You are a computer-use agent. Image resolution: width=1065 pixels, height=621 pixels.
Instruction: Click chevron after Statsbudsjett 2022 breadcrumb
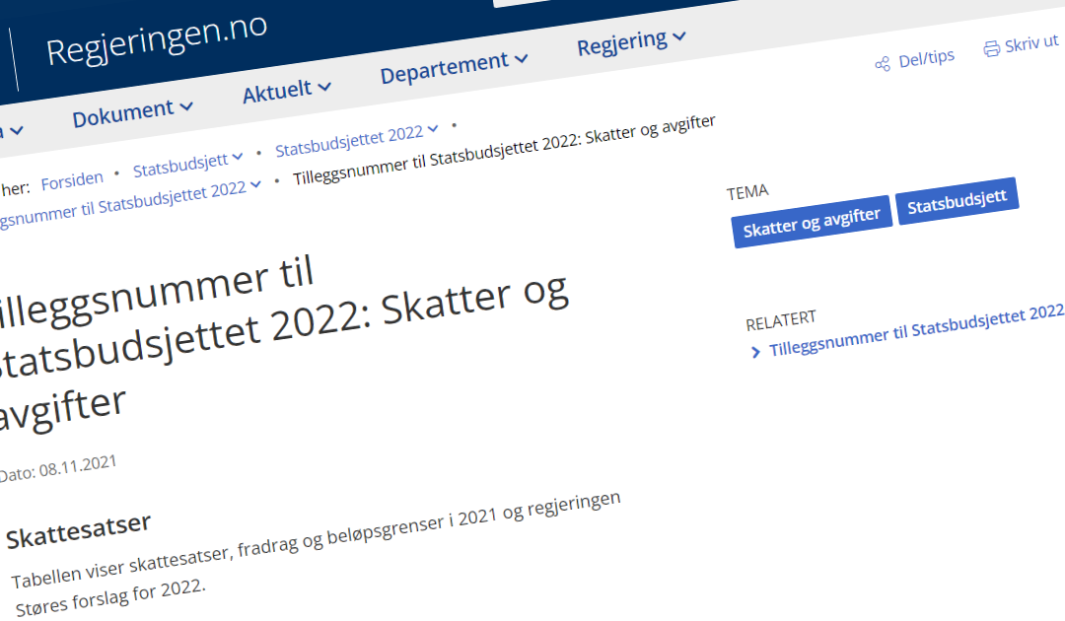[433, 131]
